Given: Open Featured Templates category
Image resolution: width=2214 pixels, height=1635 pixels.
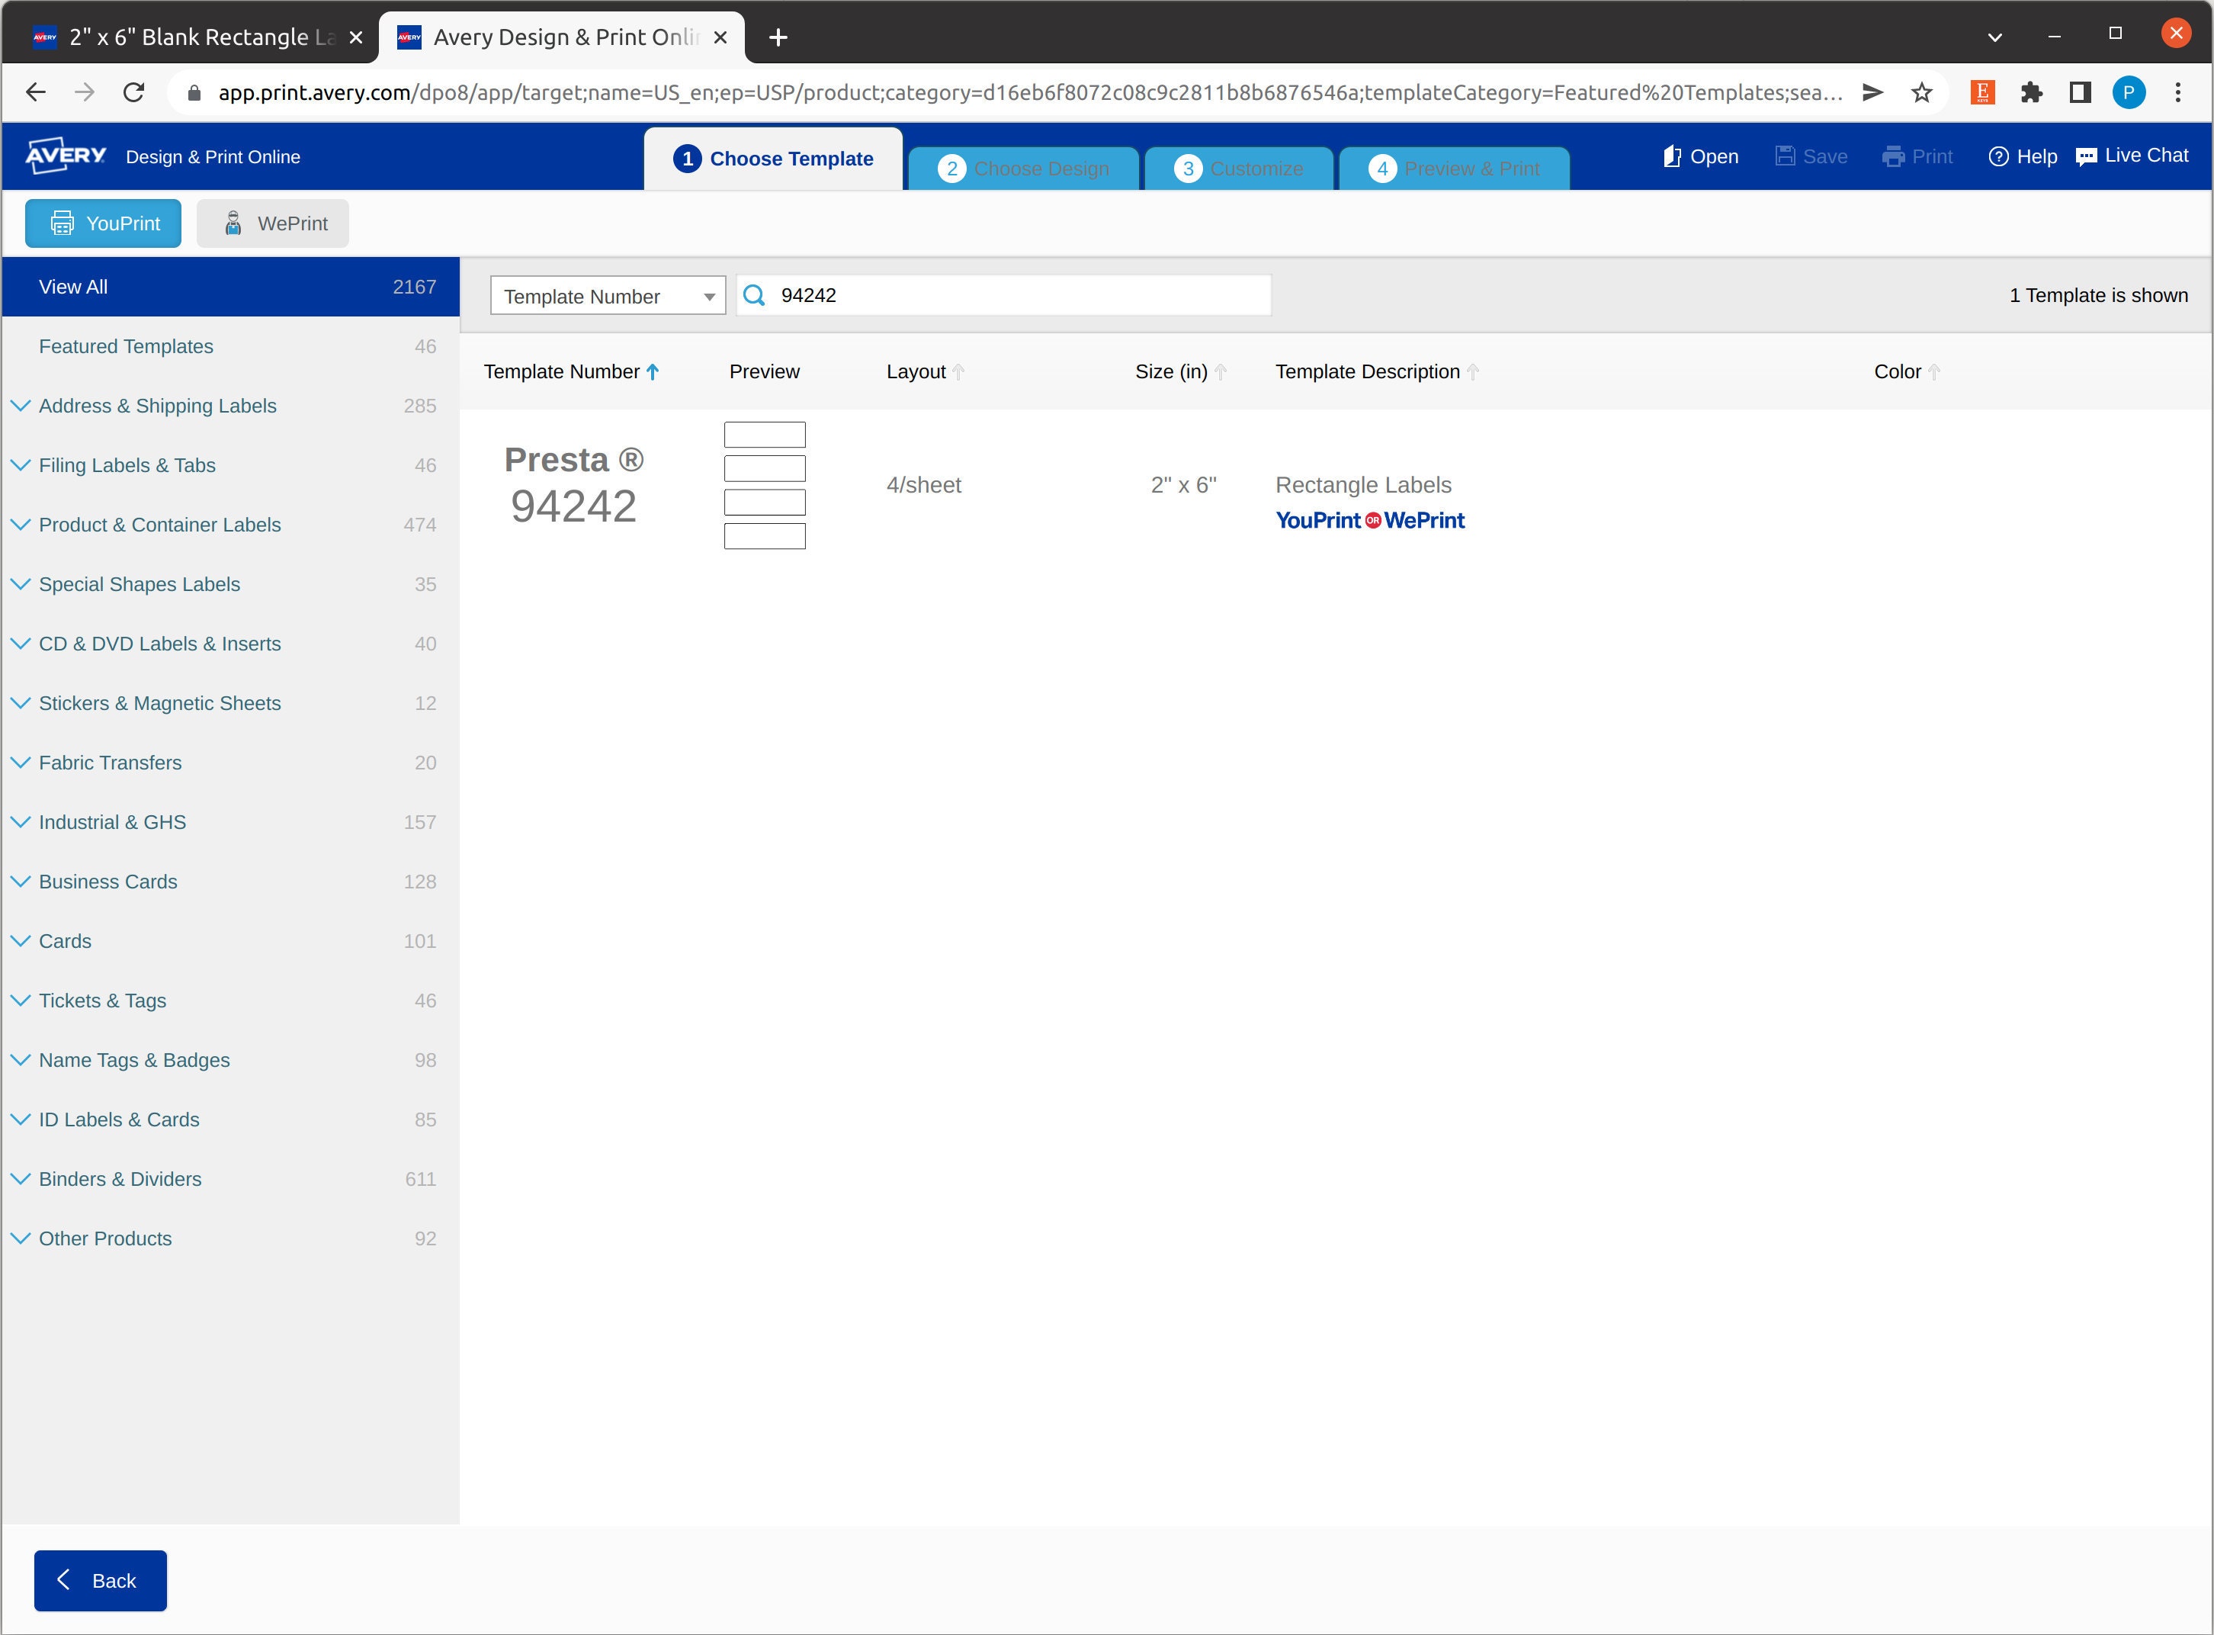Looking at the screenshot, I should [230, 346].
